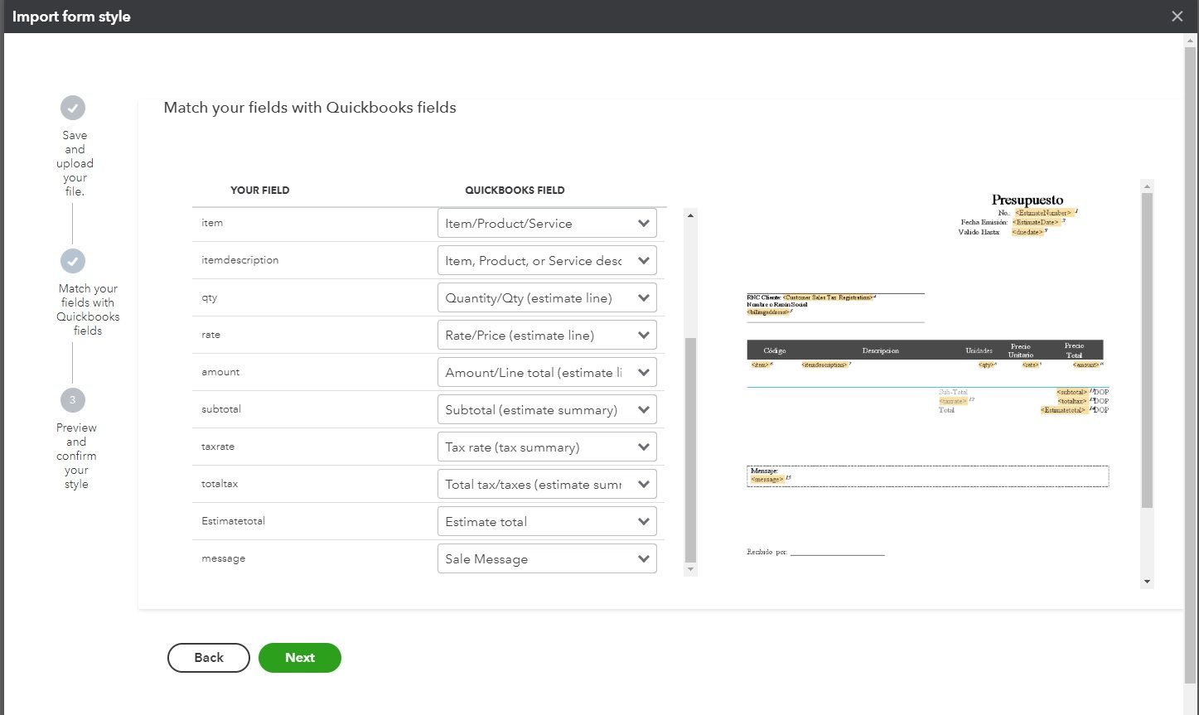Open the Rate/Price (estimate line) dropdown
Image resolution: width=1199 pixels, height=715 pixels.
tap(547, 335)
